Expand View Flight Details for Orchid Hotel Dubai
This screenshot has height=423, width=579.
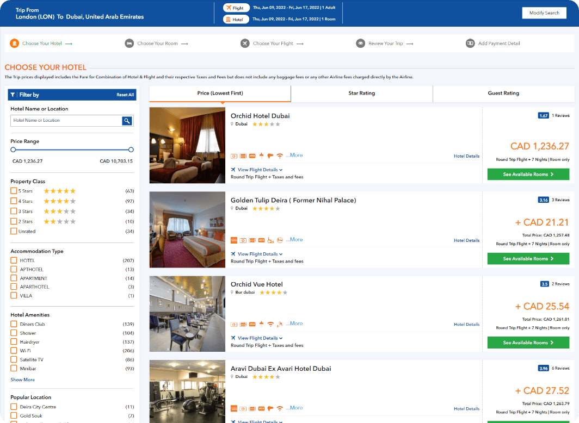[260, 170]
